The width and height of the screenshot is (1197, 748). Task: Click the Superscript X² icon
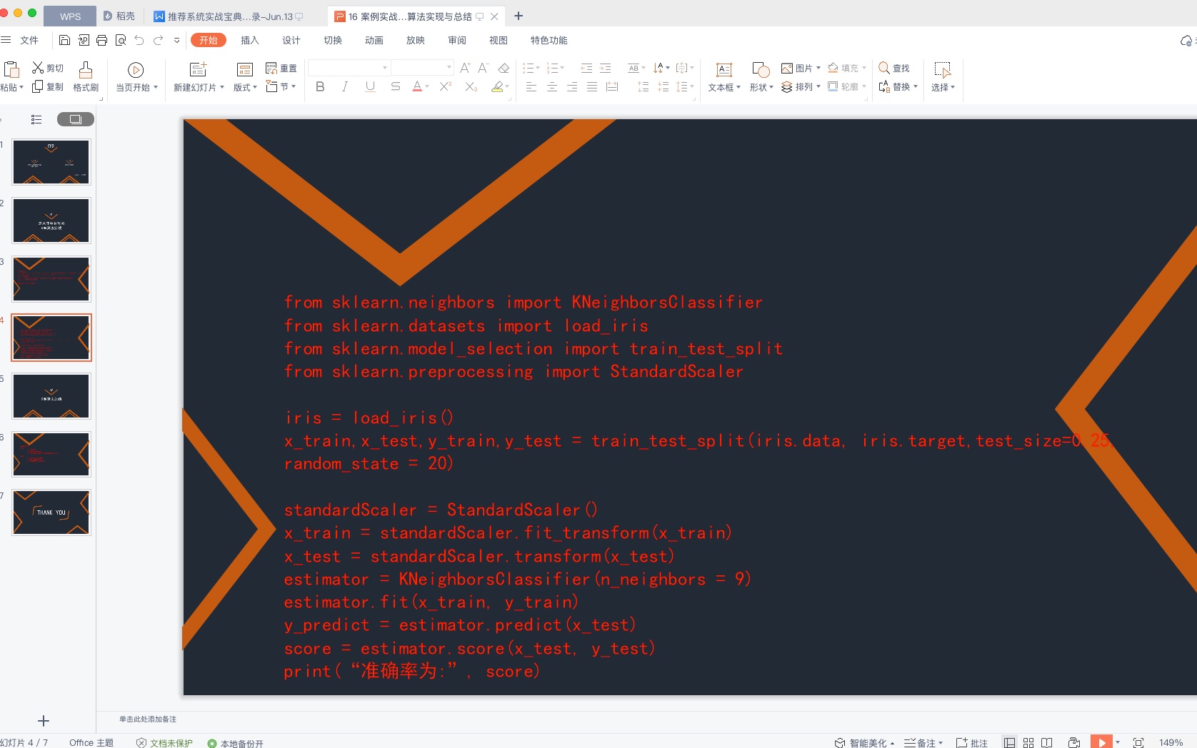pyautogui.click(x=446, y=86)
